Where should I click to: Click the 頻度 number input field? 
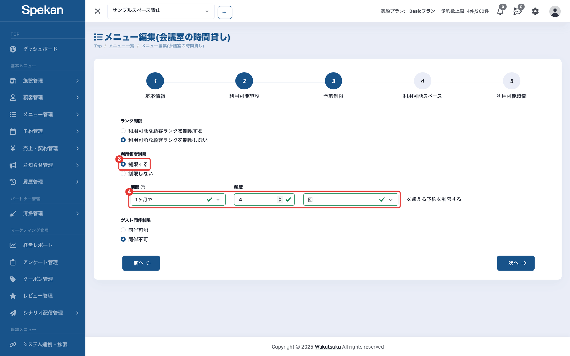(x=264, y=200)
